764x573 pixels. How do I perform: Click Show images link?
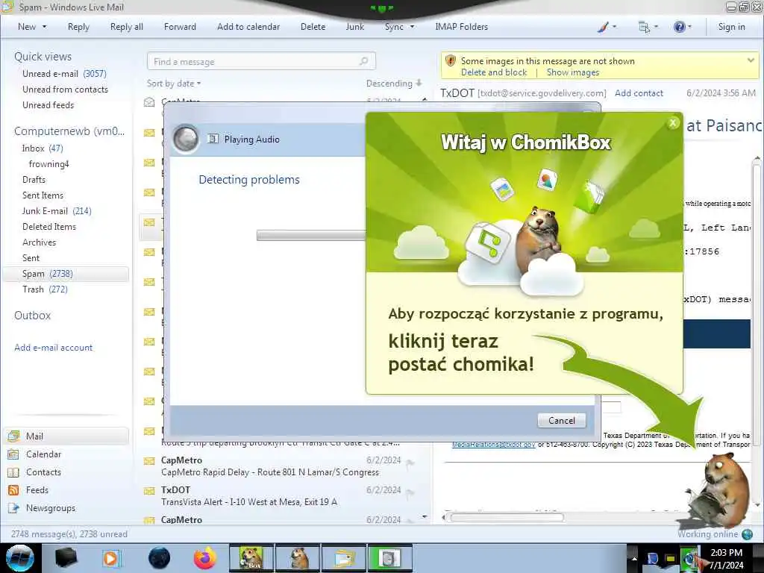(572, 72)
